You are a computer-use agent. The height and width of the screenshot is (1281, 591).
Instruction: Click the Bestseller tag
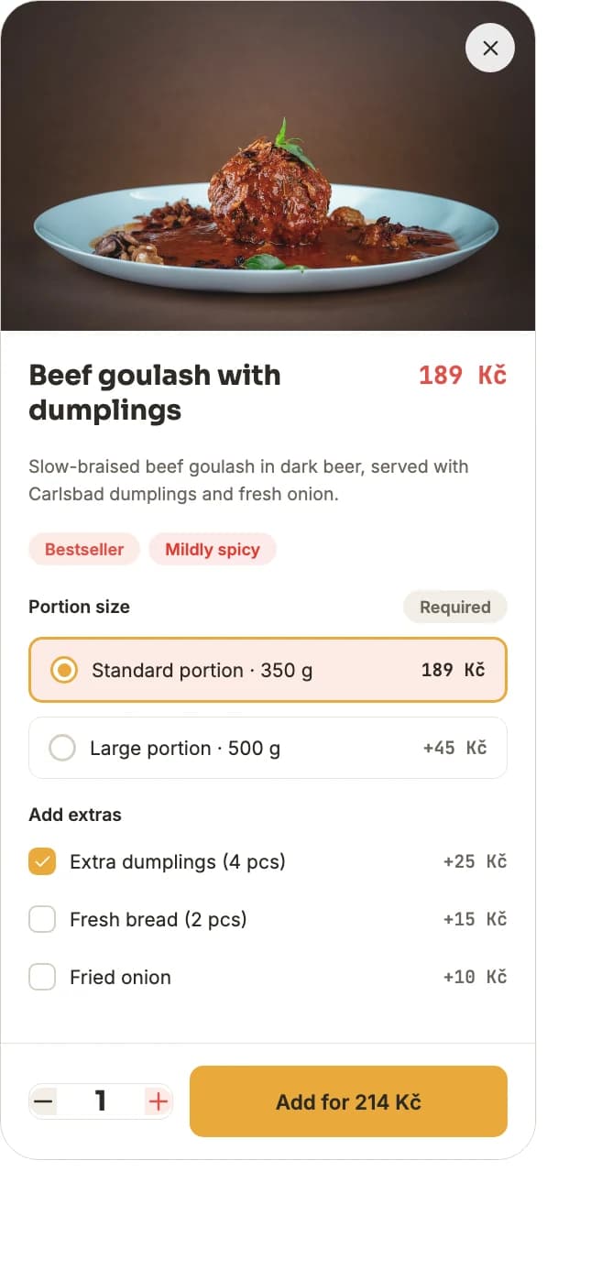pyautogui.click(x=84, y=550)
